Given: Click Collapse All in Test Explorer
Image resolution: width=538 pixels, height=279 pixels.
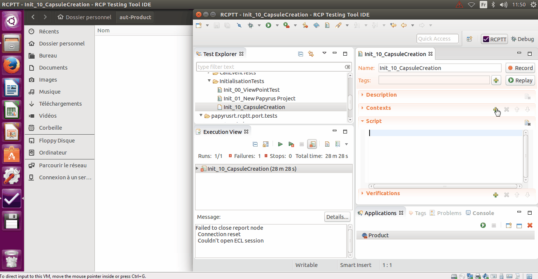Looking at the screenshot, I should click(300, 54).
